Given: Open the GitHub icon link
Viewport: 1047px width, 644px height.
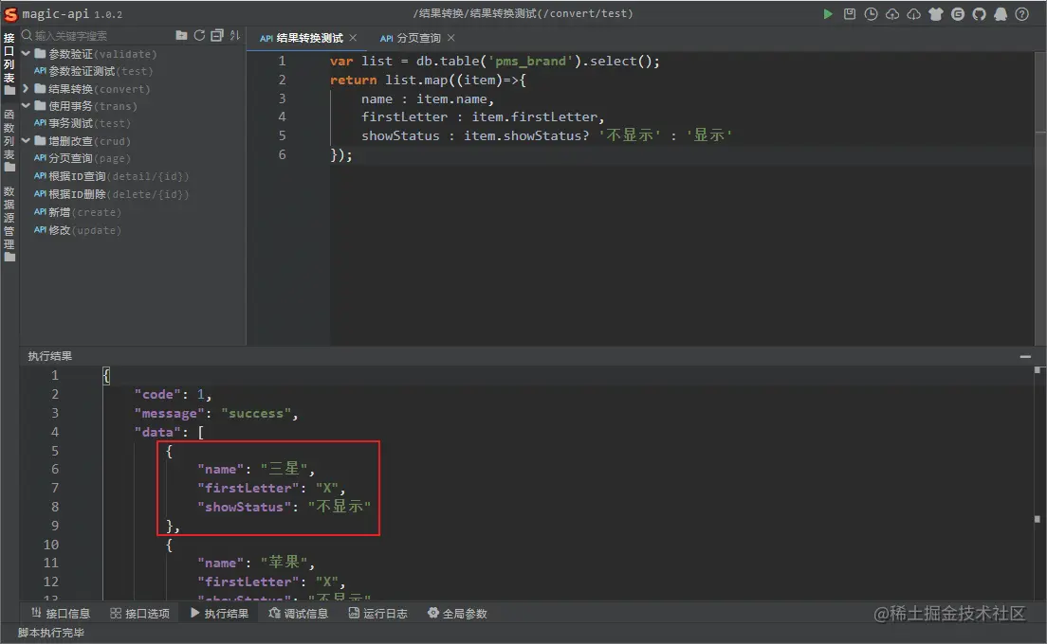Looking at the screenshot, I should [x=979, y=14].
